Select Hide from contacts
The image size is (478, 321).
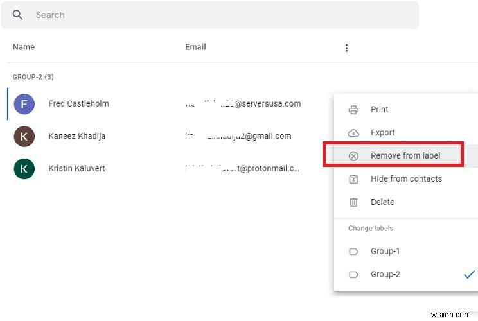pos(406,178)
